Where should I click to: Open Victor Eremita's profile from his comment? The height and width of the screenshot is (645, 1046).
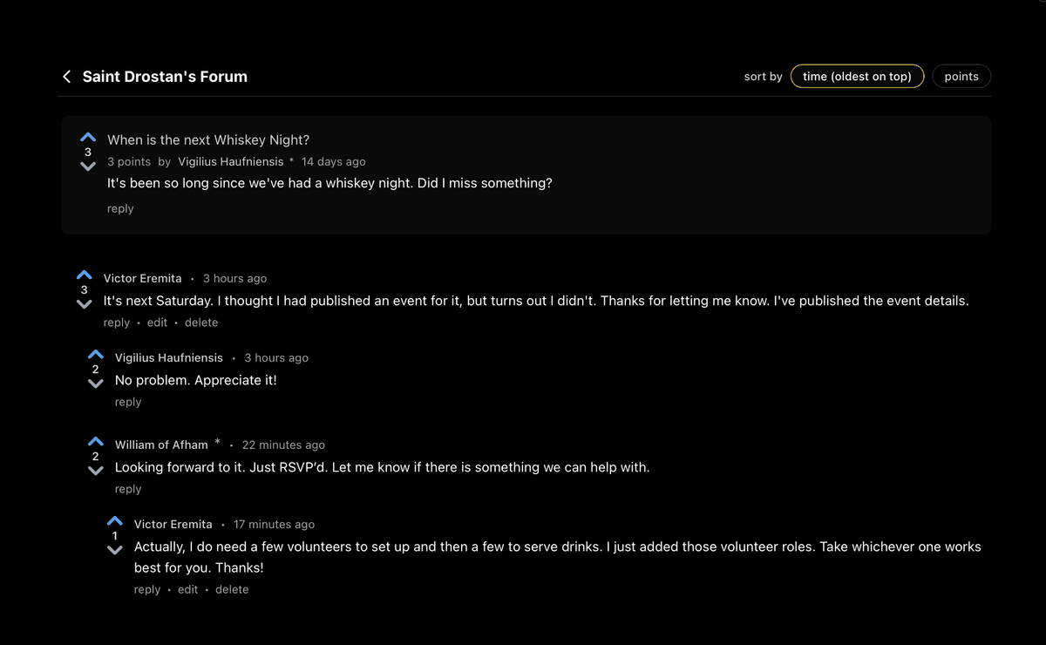[143, 278]
